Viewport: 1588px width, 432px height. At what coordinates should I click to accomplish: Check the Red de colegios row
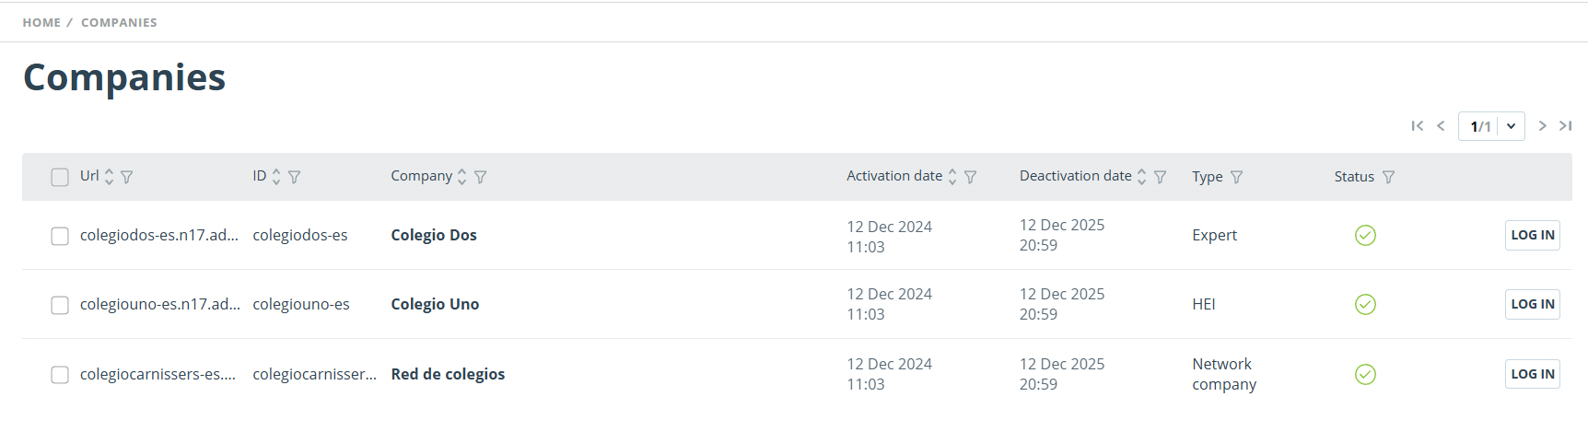[60, 375]
